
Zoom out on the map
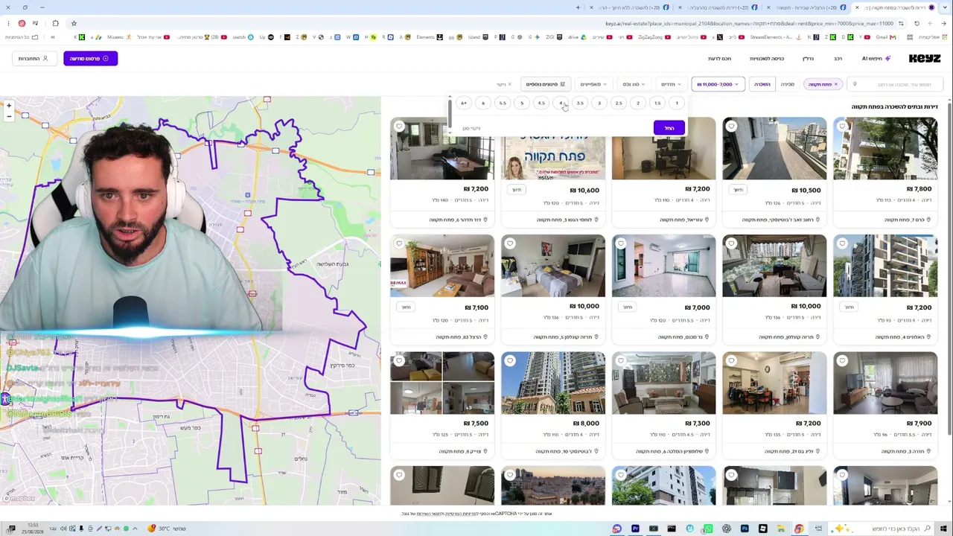pyautogui.click(x=9, y=117)
